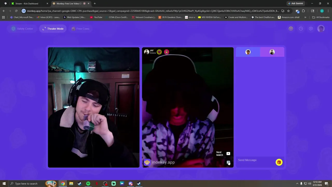Open the volume tray icon
Viewport: 332px width, 187px height.
(309, 184)
